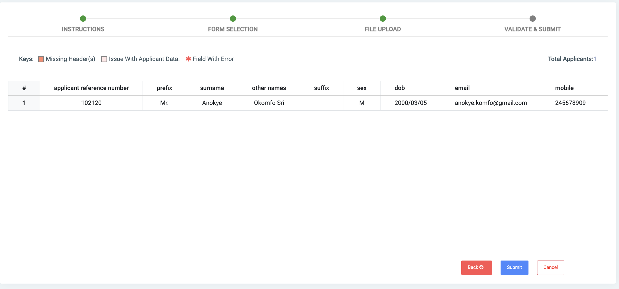619x289 pixels.
Task: Click the 'Missing Header(s)' legend text
Action: tap(70, 59)
